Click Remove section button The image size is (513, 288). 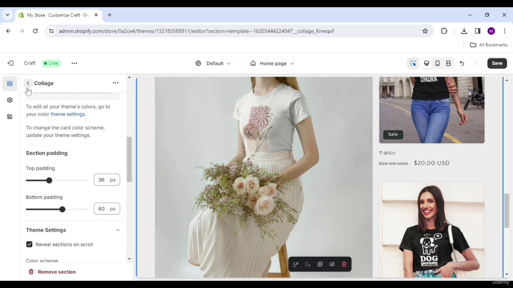click(52, 272)
